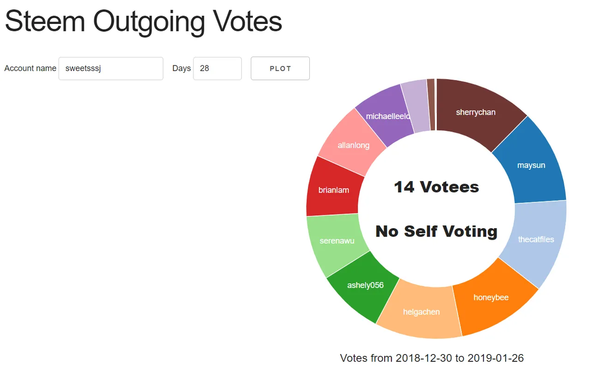The image size is (591, 378).
Task: Select the blue maysun slice
Action: coord(532,165)
